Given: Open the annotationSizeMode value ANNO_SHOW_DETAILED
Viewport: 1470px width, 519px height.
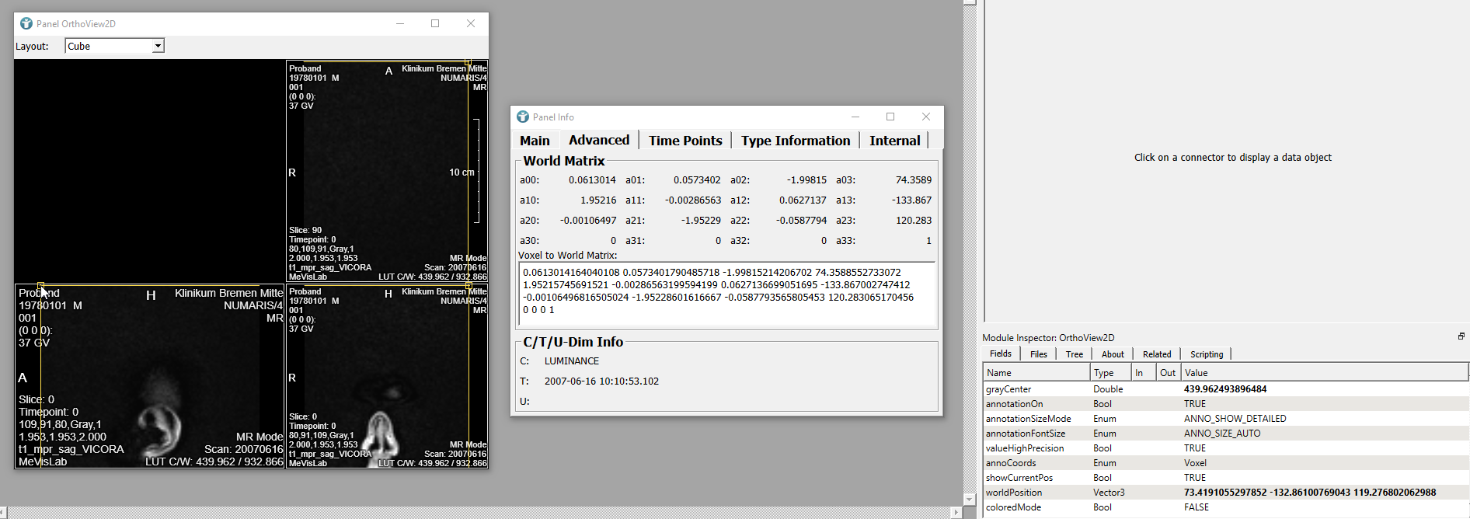Looking at the screenshot, I should coord(1235,419).
